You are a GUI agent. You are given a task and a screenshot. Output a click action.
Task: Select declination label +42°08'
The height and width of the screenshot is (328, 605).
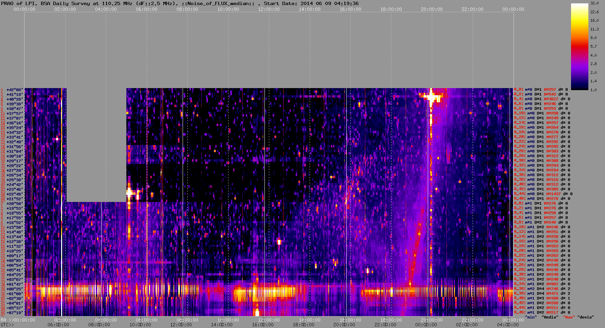click(15, 90)
